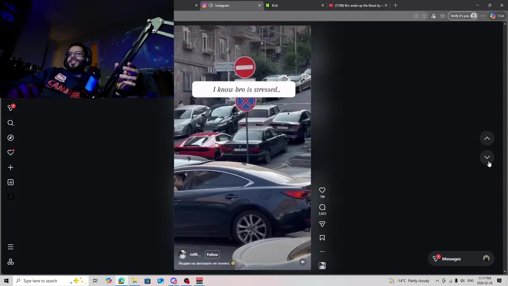Open the Windows notification center
Screen dimensions: 508x286
tap(499, 281)
